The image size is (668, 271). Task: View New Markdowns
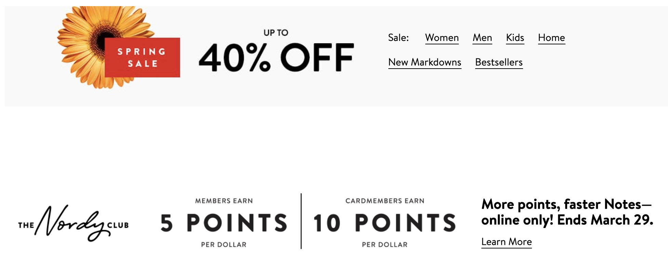click(425, 62)
